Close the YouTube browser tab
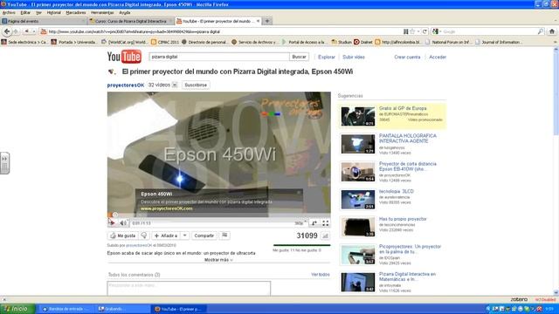559x314 pixels. click(x=259, y=21)
